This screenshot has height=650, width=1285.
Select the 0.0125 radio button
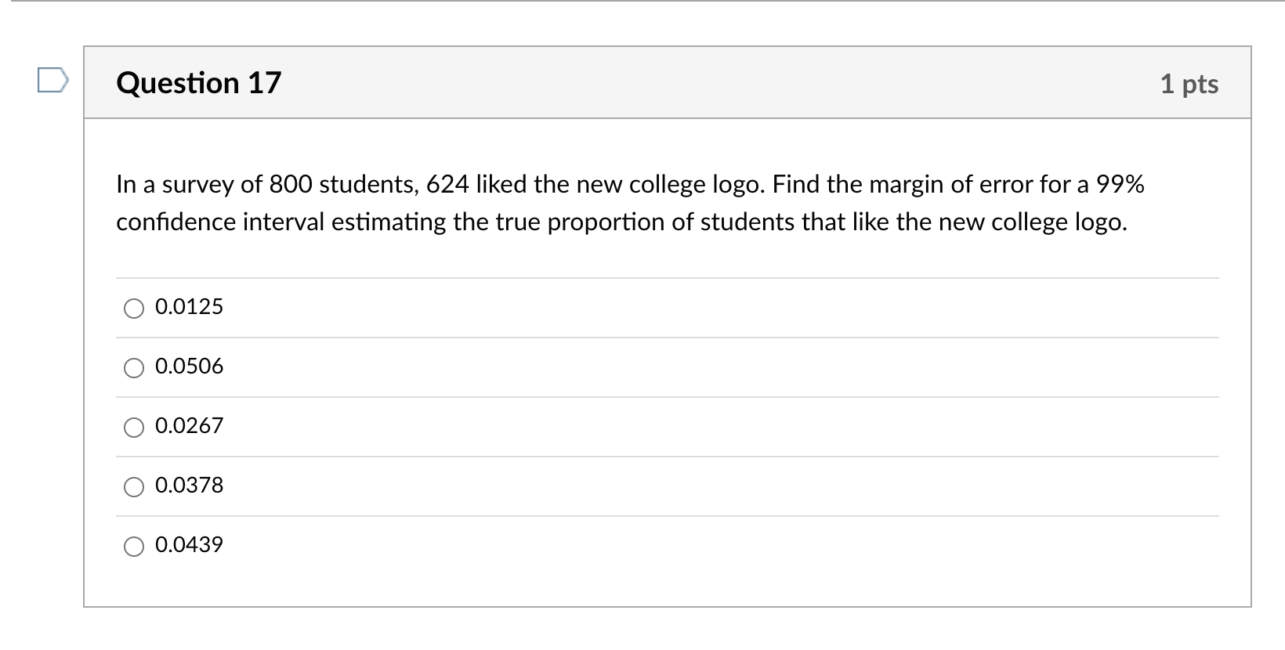click(134, 309)
